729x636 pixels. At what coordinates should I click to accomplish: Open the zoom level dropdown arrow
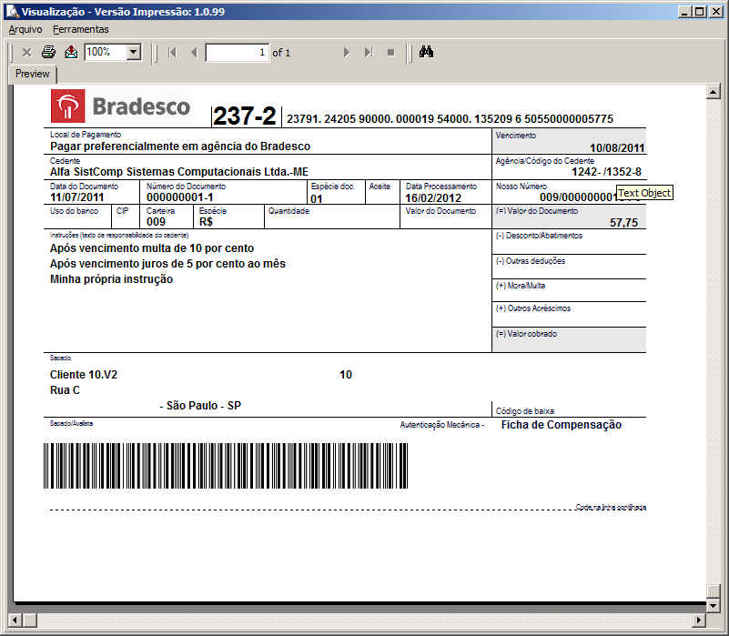pos(134,52)
